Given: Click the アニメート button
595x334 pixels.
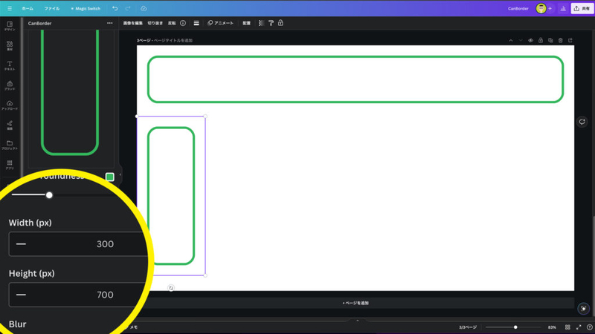Looking at the screenshot, I should [x=220, y=23].
